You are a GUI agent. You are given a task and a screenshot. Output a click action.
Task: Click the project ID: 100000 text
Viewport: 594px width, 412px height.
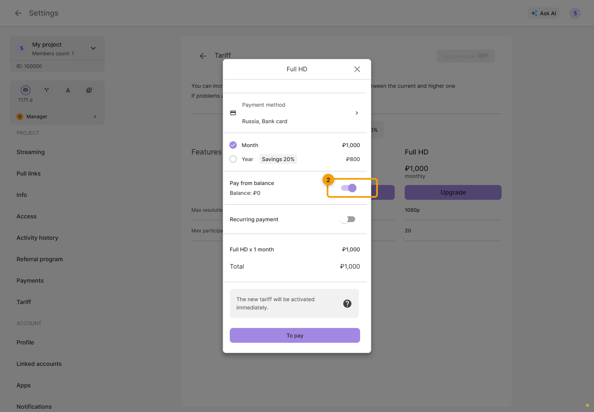pyautogui.click(x=29, y=66)
